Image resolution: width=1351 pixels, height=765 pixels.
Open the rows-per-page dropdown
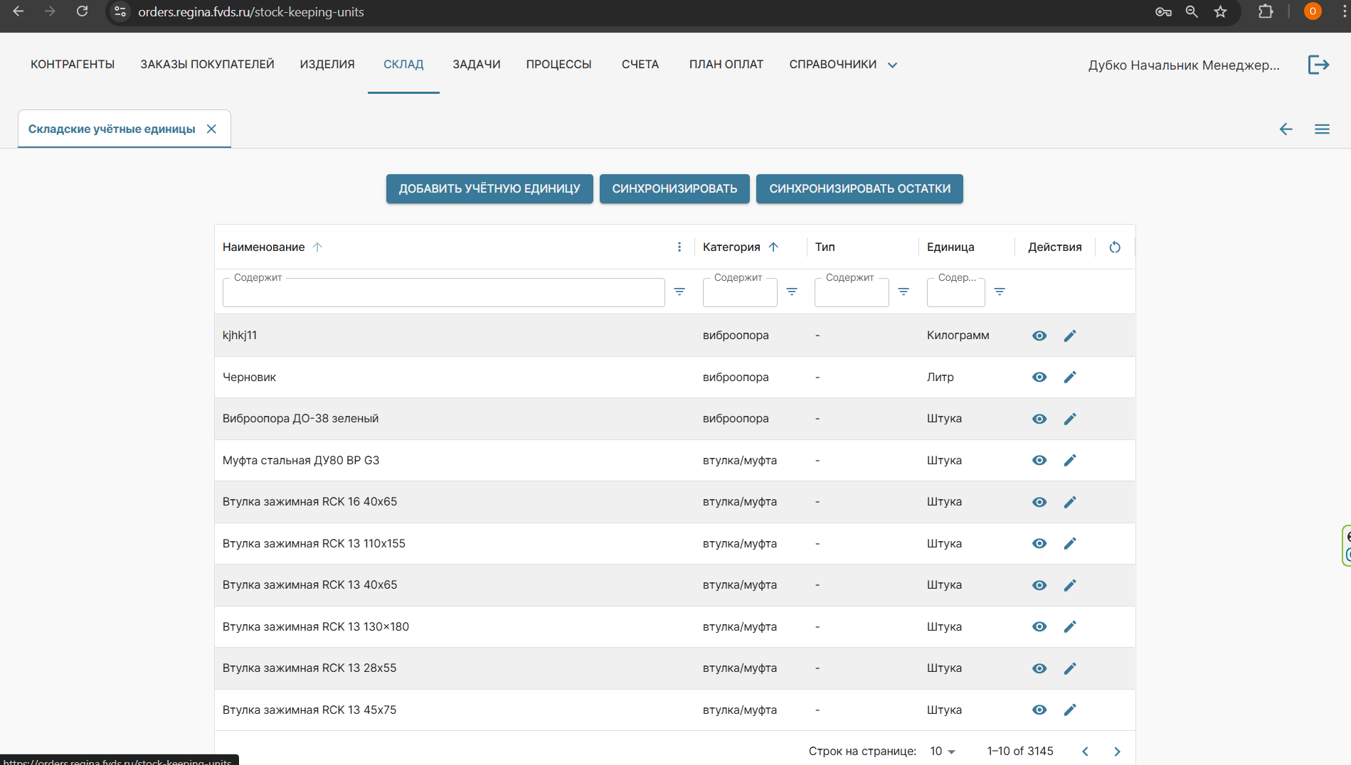943,751
